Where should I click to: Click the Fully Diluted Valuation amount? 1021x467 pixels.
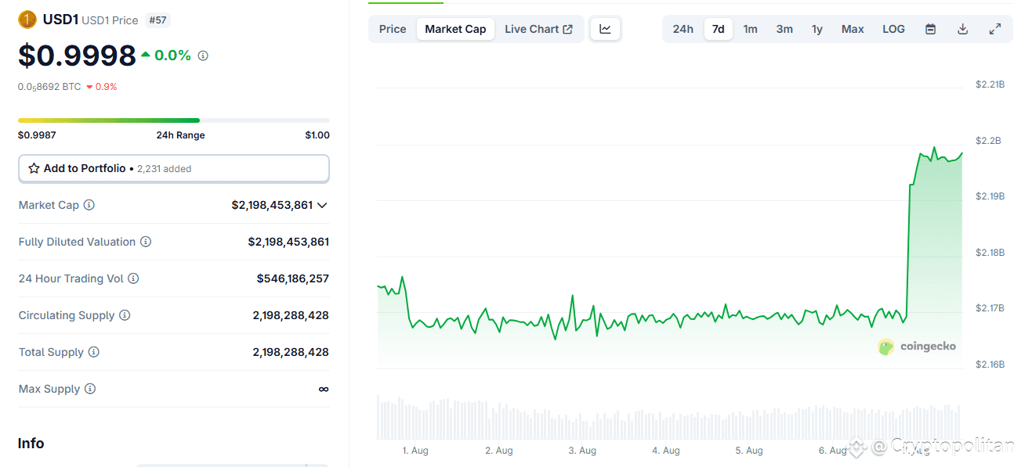tap(288, 242)
